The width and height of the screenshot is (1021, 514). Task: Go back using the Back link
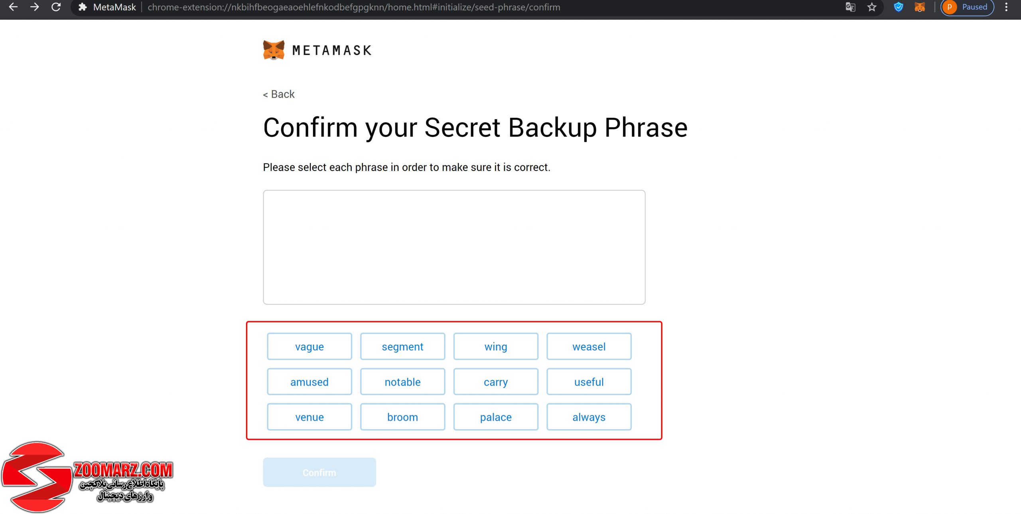coord(279,94)
